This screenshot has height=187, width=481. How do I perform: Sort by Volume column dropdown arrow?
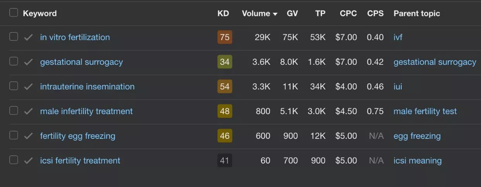coord(275,14)
